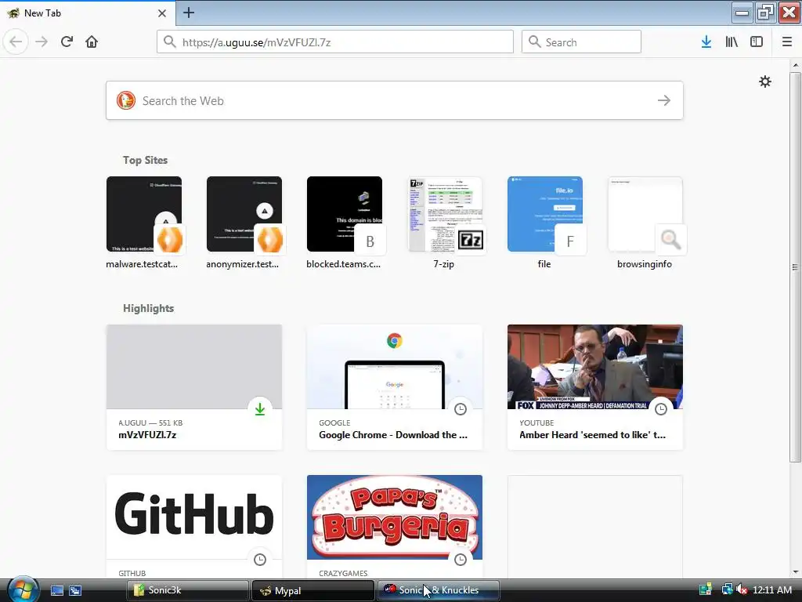This screenshot has height=602, width=802.
Task: Open a new tab with plus button
Action: [x=188, y=13]
